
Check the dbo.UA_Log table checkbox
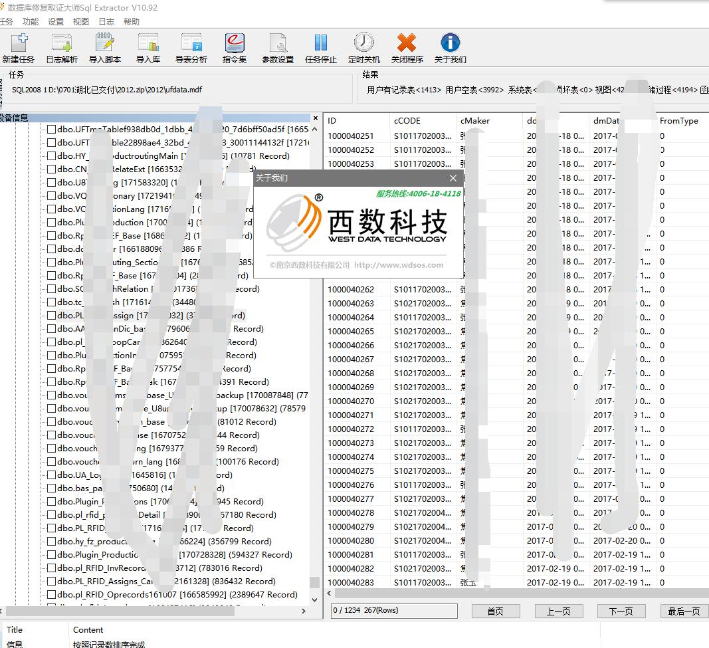click(52, 475)
